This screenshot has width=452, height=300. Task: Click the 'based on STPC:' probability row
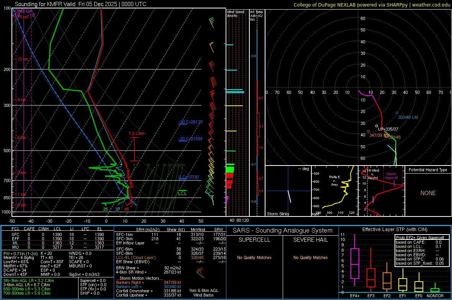coord(420,259)
